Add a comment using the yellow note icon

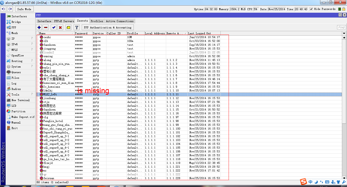[69, 27]
